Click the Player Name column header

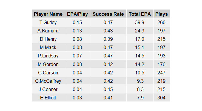point(48,14)
